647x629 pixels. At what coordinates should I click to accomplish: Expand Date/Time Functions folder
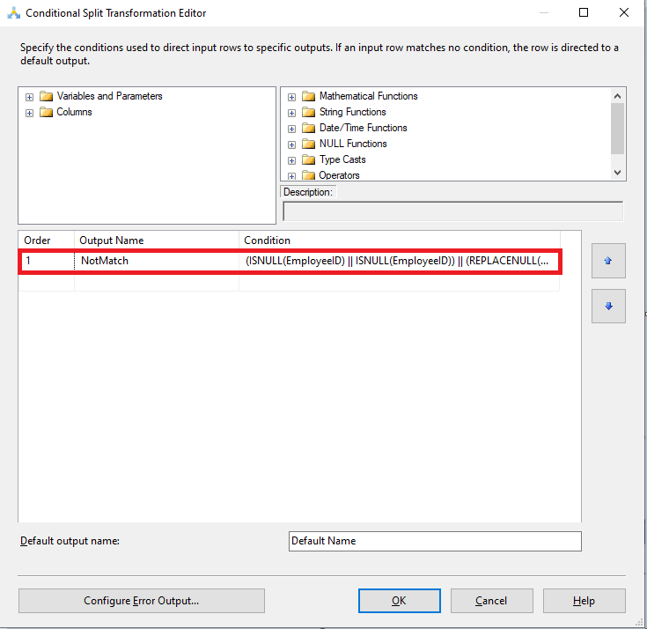click(x=291, y=129)
